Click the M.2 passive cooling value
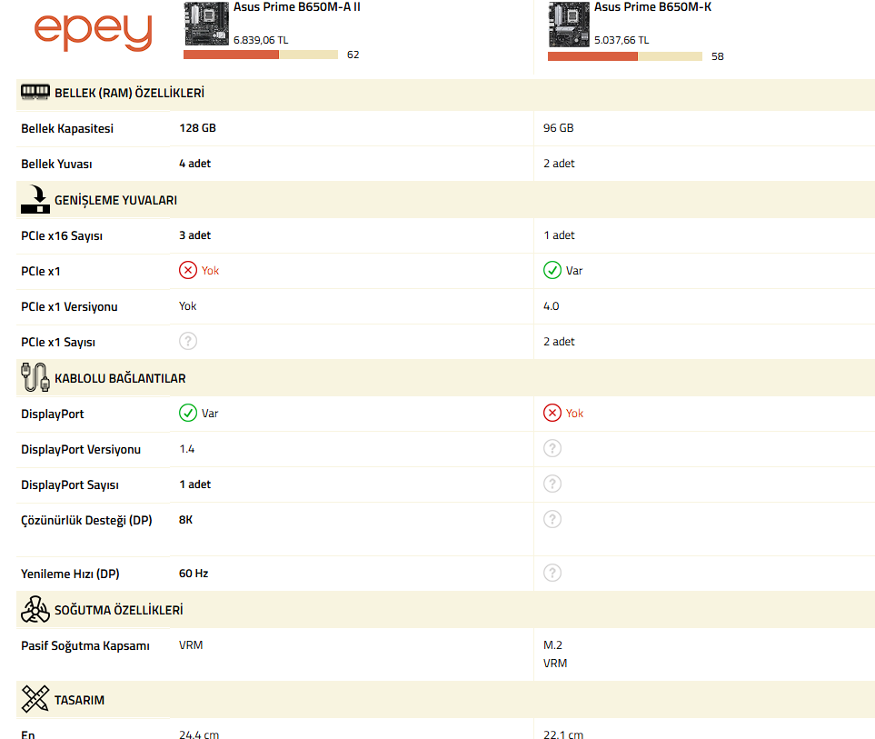 pos(553,645)
